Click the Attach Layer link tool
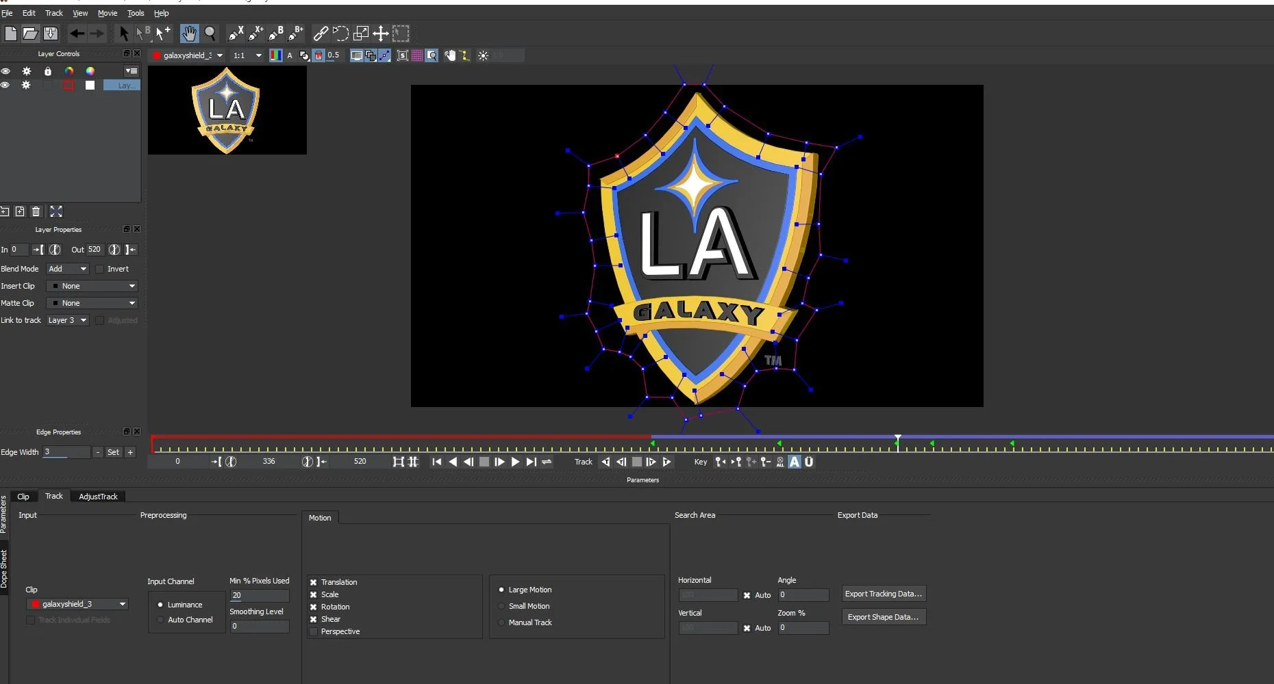This screenshot has width=1274, height=684. [x=321, y=33]
